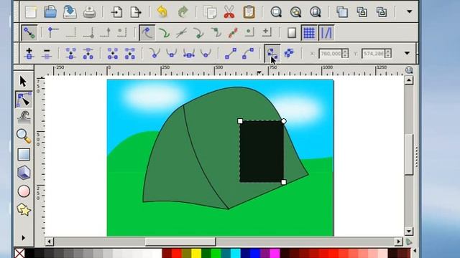This screenshot has height=258, width=460.
Task: Make selected nodes symmetric
Action: click(x=188, y=54)
